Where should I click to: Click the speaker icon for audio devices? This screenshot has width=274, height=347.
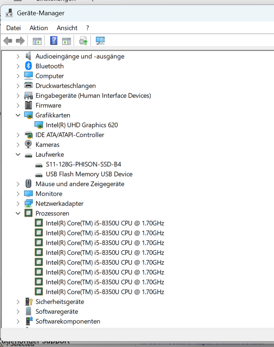point(28,56)
